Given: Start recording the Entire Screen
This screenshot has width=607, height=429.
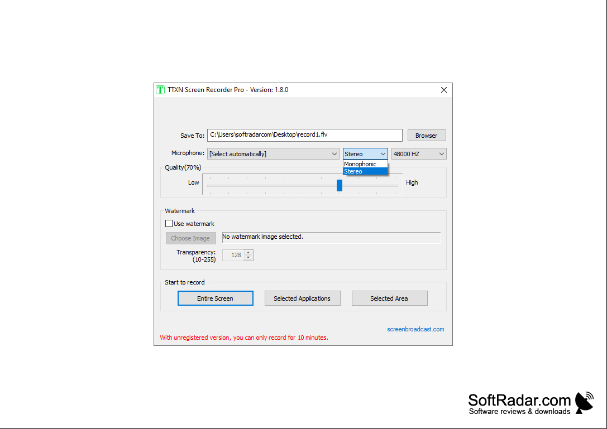Looking at the screenshot, I should click(x=216, y=298).
